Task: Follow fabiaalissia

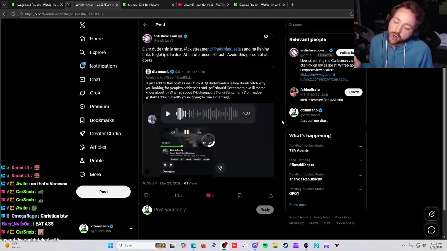Action: pyautogui.click(x=353, y=92)
